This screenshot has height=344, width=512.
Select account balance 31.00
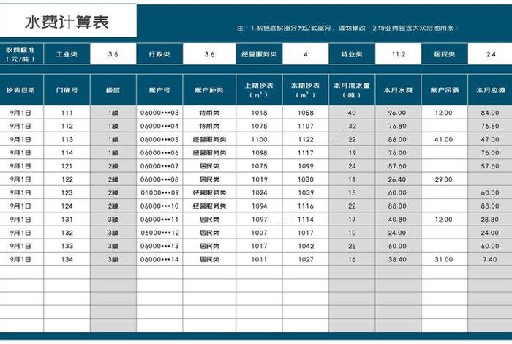pyautogui.click(x=445, y=259)
